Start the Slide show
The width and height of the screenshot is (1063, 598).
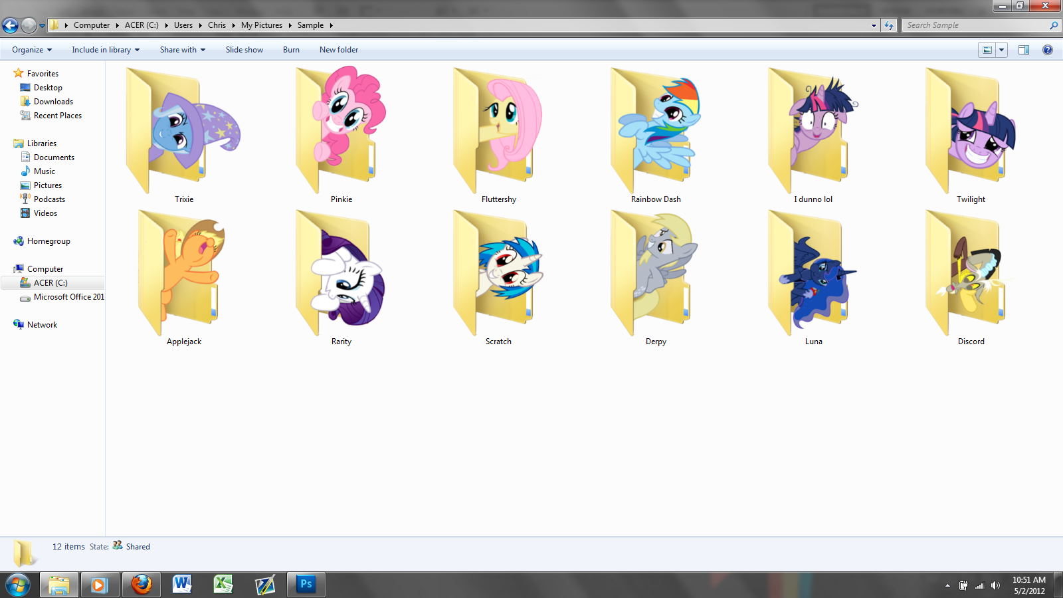244,49
